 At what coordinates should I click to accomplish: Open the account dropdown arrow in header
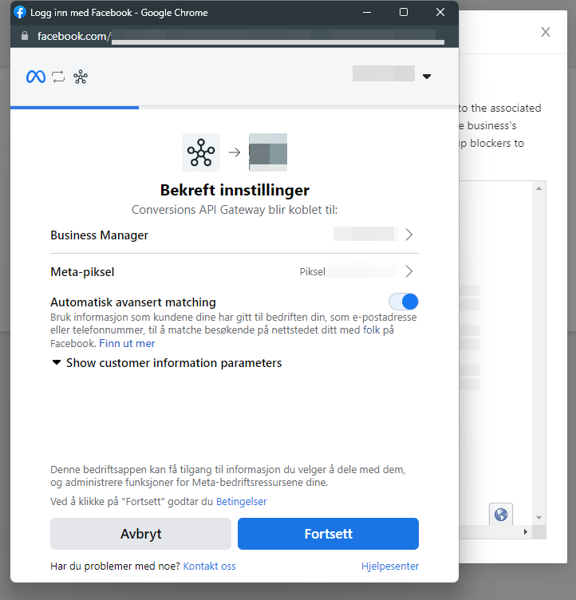pyautogui.click(x=427, y=77)
